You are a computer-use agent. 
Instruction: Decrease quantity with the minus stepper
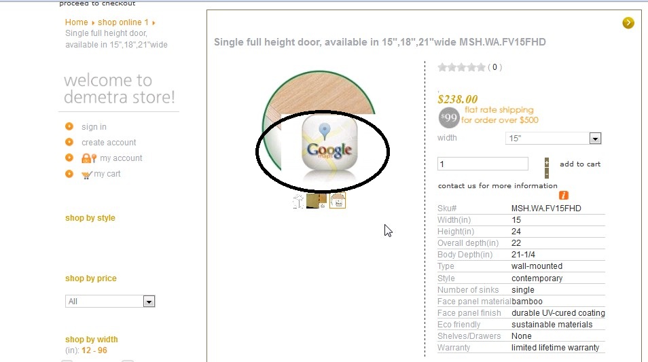pyautogui.click(x=547, y=175)
